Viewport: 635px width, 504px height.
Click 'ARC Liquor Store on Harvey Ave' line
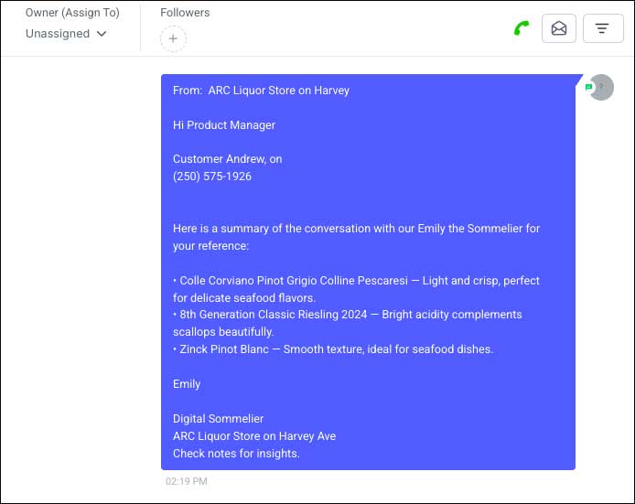click(254, 436)
